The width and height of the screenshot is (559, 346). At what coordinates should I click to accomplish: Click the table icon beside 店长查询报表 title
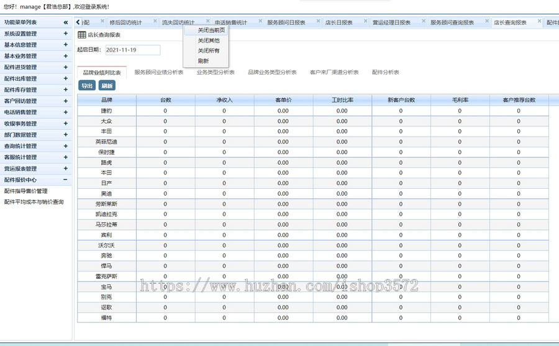pyautogui.click(x=81, y=35)
